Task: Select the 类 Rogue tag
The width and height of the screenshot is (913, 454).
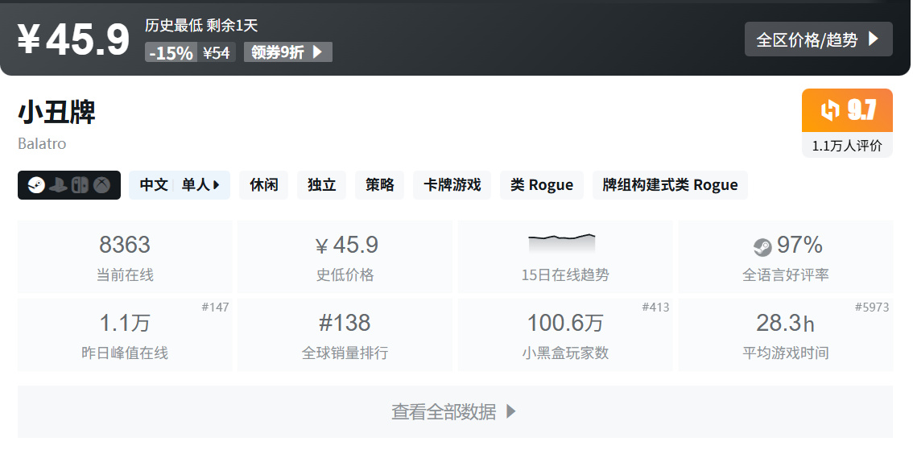Action: tap(542, 185)
